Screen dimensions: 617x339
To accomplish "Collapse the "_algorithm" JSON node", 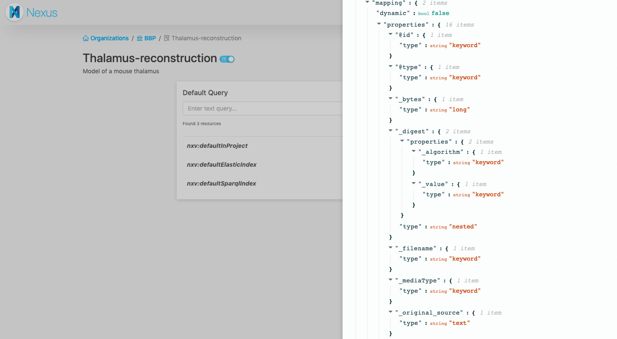I will pos(414,152).
